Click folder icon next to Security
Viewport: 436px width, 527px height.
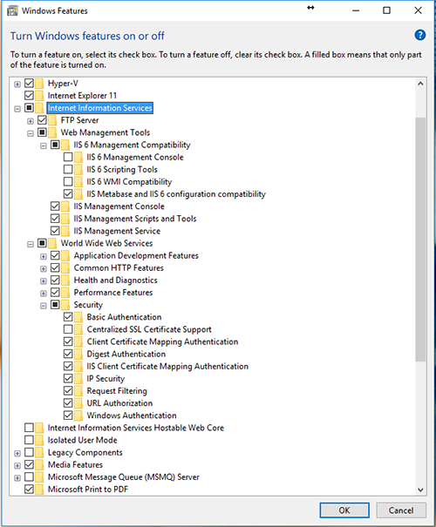click(65, 305)
